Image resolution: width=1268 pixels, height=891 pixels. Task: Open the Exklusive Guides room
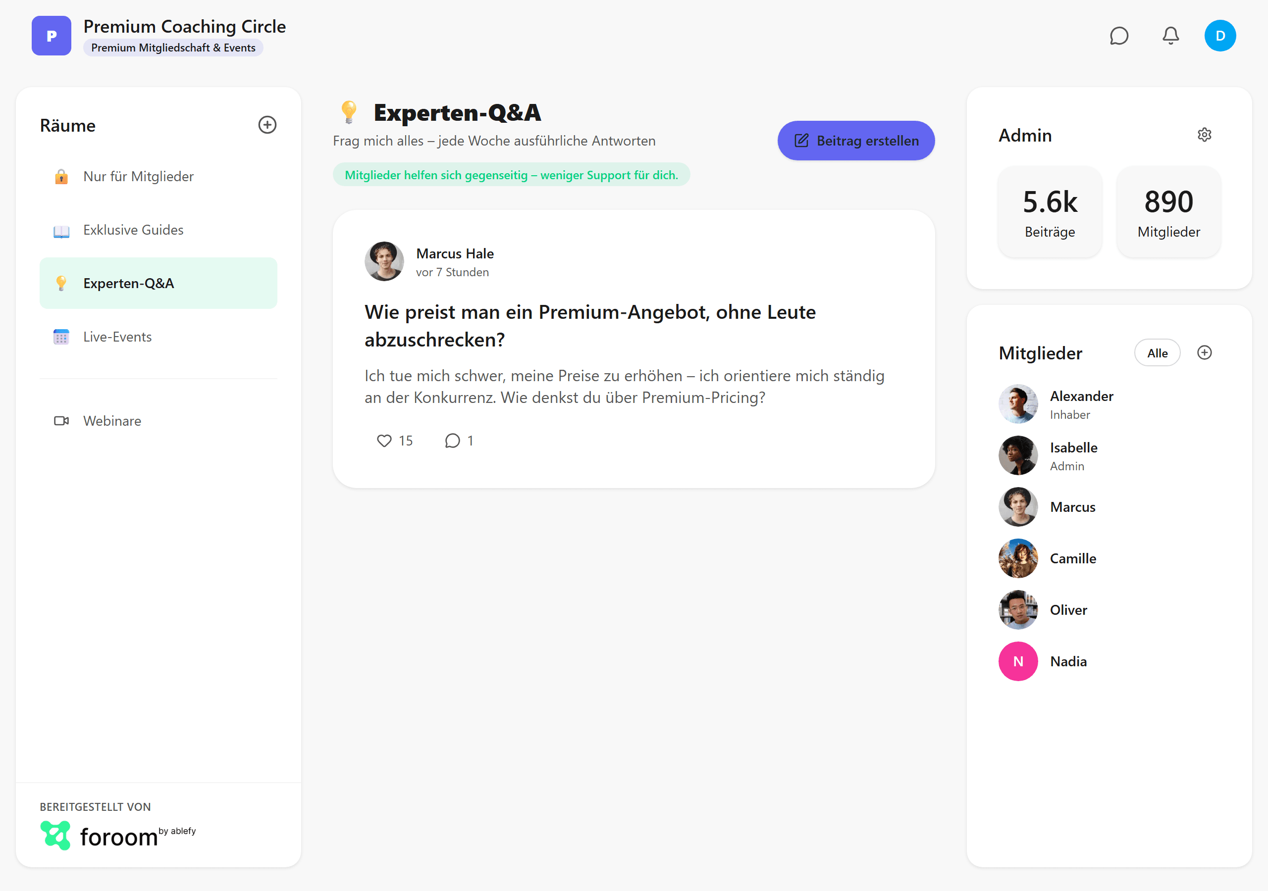point(158,230)
